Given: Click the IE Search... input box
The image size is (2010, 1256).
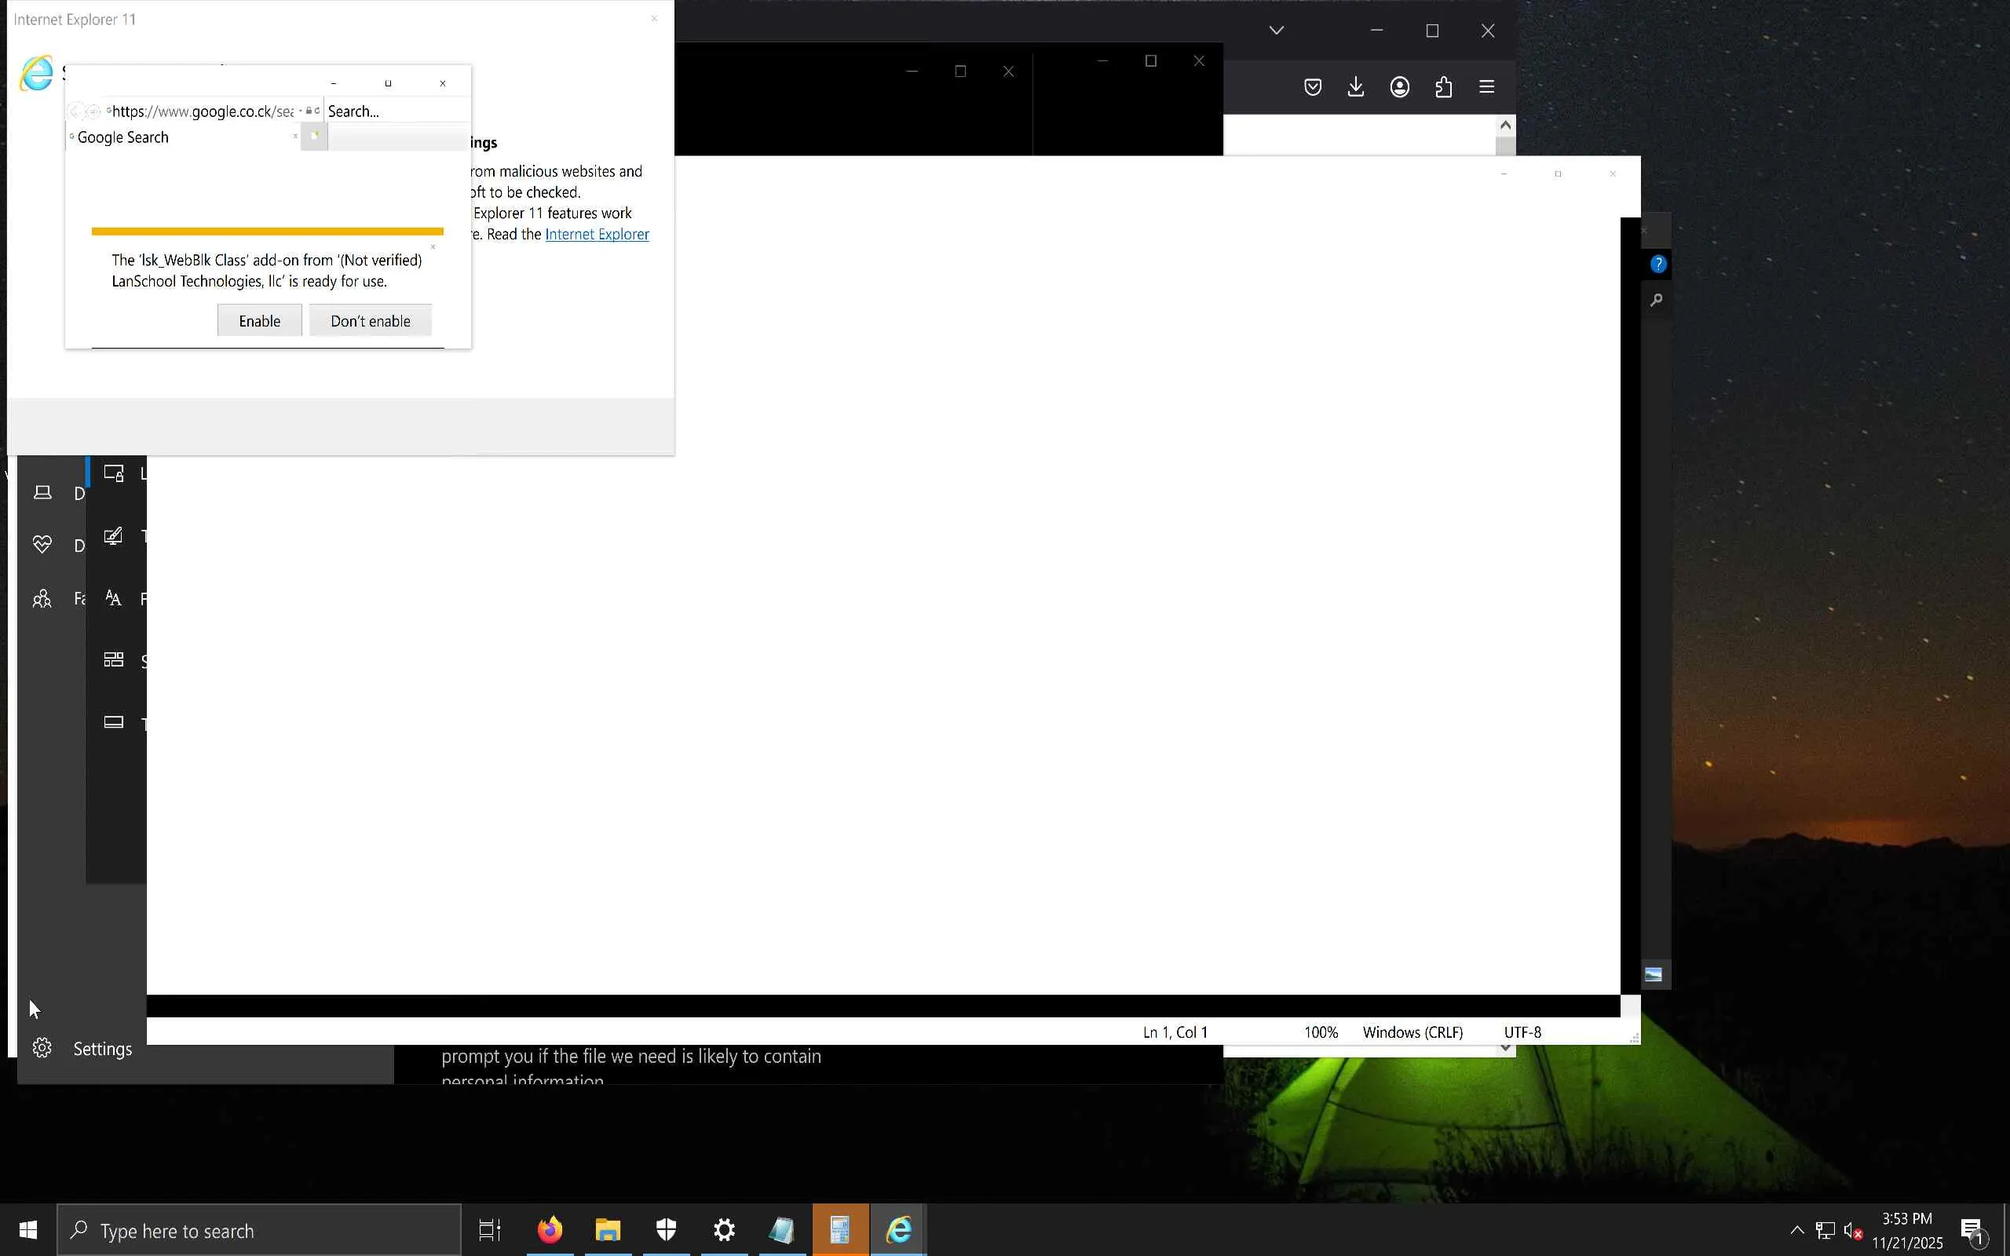Looking at the screenshot, I should 394,111.
